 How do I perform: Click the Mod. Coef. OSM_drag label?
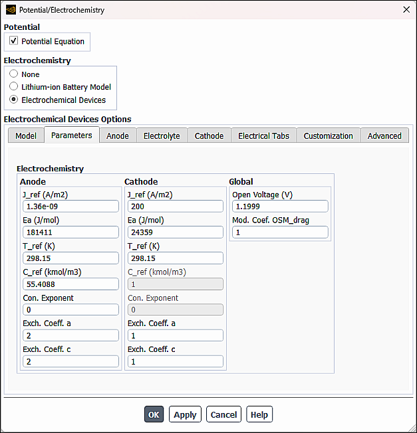pyautogui.click(x=271, y=220)
